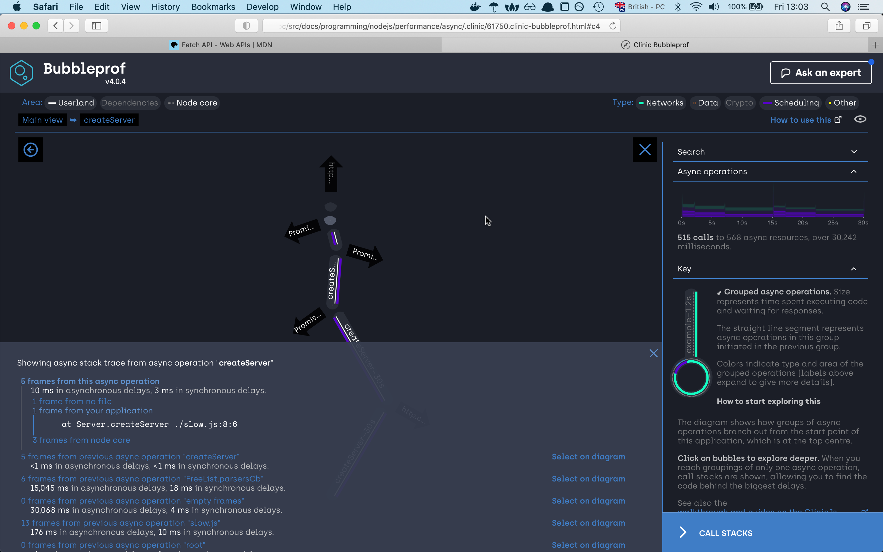Toggle the eye visibility icon

pyautogui.click(x=860, y=119)
